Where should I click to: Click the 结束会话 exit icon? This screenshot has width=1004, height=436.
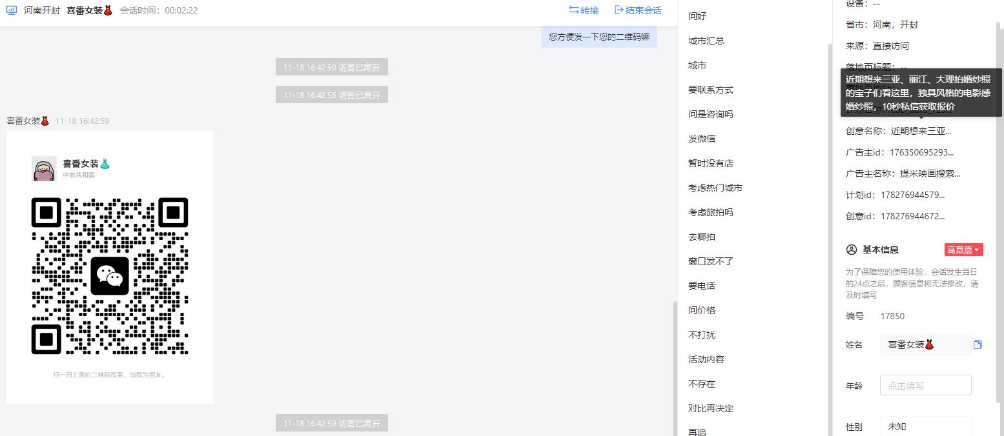[x=619, y=10]
